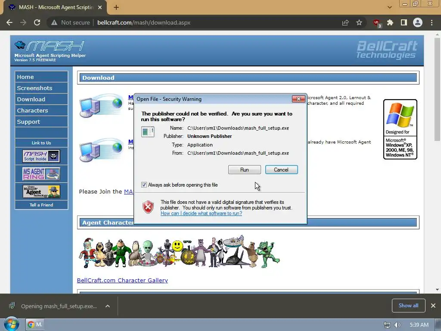Viewport: 441px width, 331px height.
Task: Open the Extensions puzzle icon
Action: 390,22
